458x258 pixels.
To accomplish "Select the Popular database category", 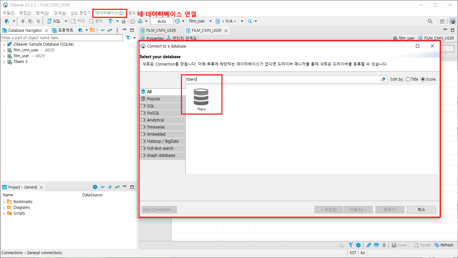I will [163, 99].
